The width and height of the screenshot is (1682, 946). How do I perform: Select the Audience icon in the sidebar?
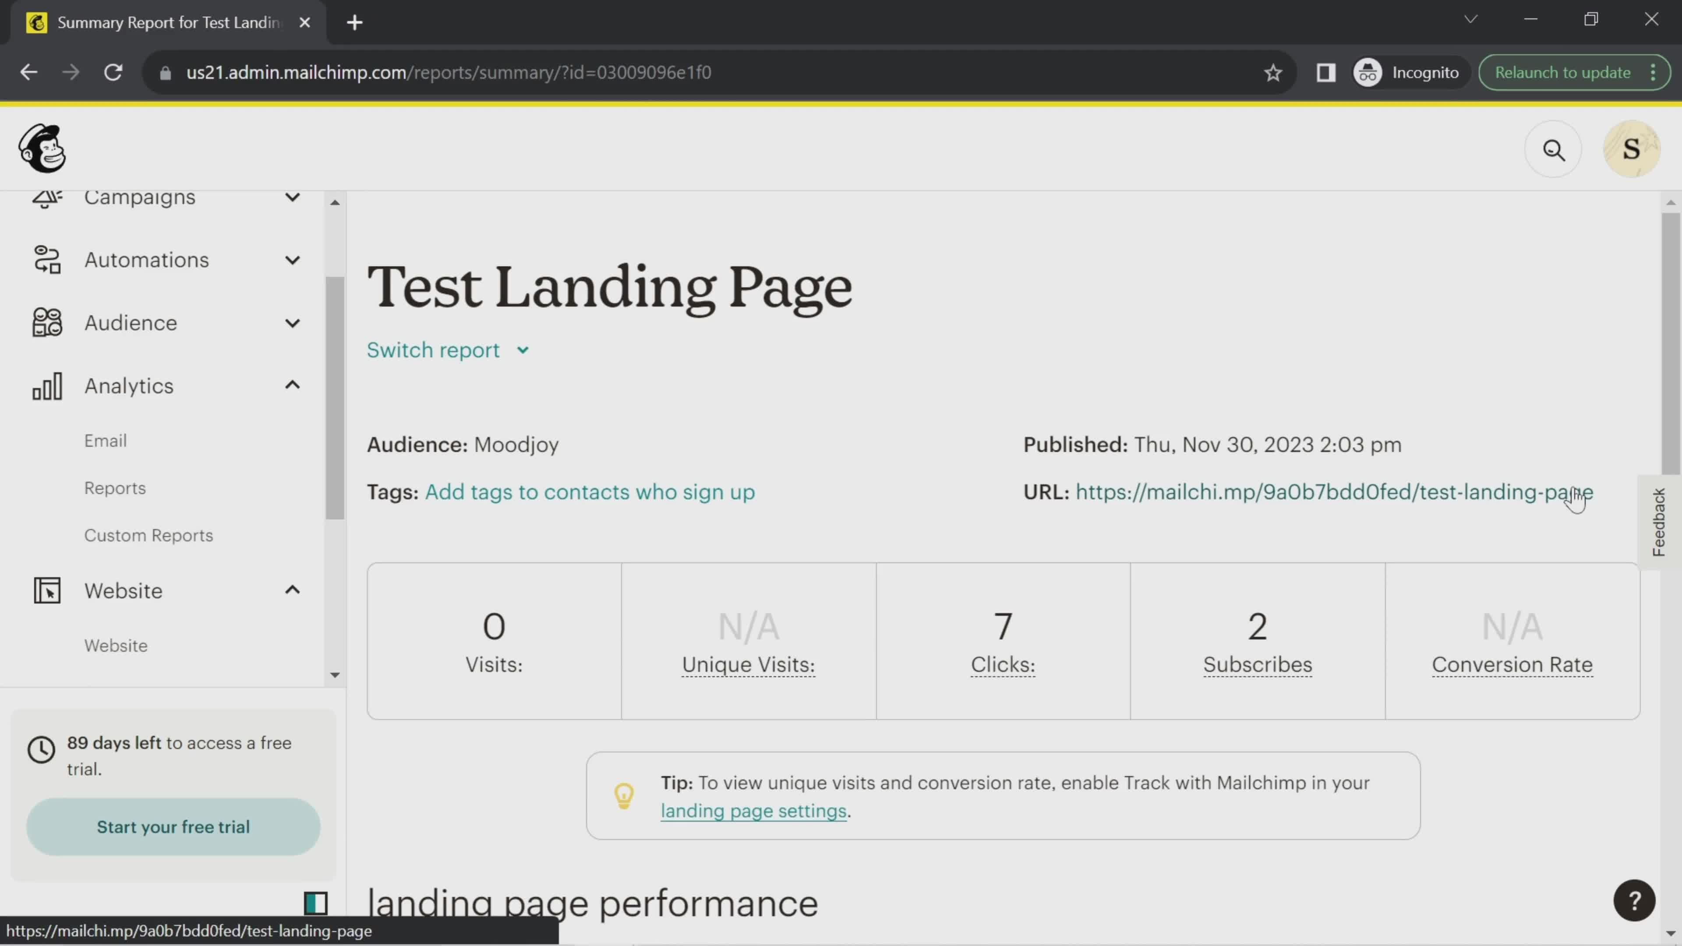pos(46,322)
